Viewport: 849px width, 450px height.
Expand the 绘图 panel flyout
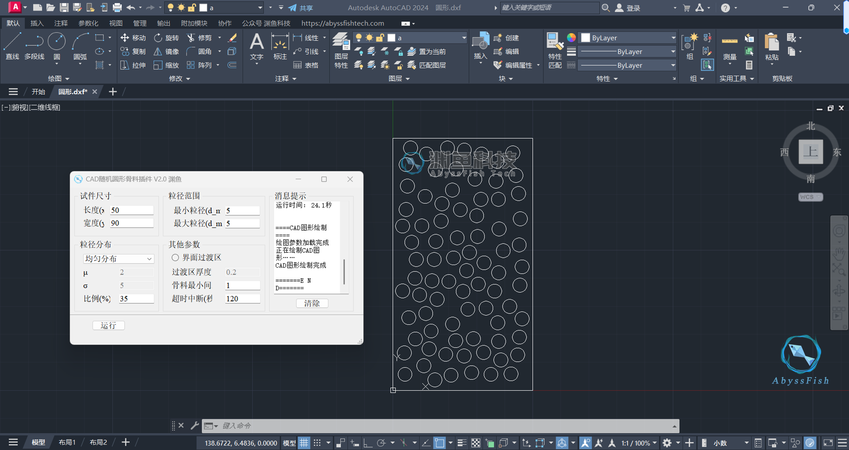pos(59,78)
